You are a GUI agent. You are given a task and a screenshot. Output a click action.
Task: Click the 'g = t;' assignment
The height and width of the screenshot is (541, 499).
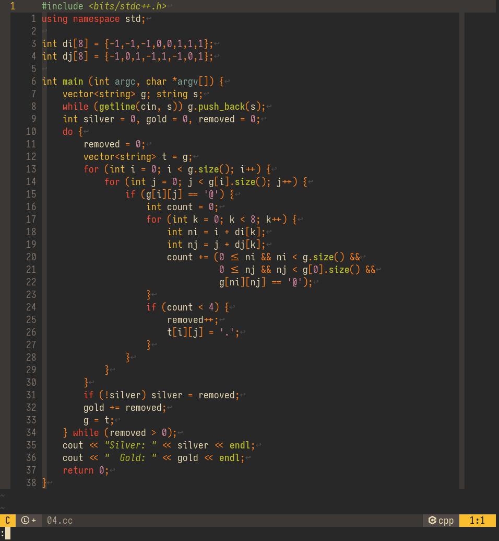coord(99,420)
